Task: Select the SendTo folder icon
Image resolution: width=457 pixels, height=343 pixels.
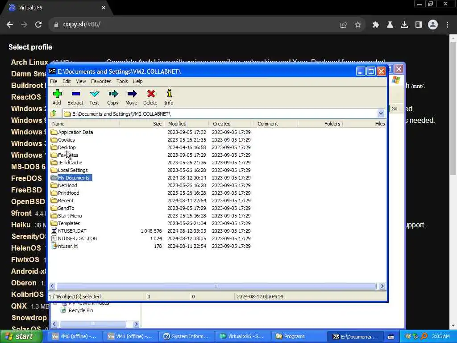Action: click(x=54, y=208)
